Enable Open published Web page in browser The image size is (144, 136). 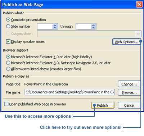point(6,104)
